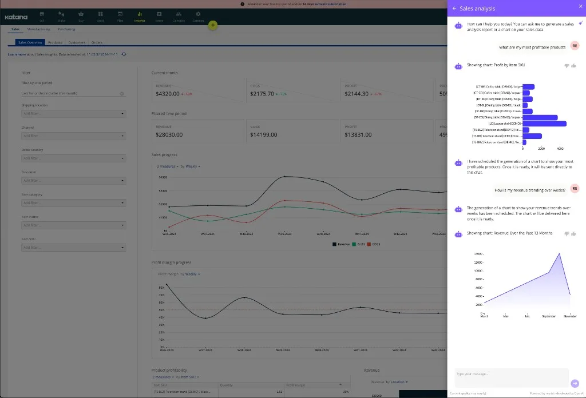Open the Shipping location filter dropdown
This screenshot has width=586, height=398.
pos(74,113)
